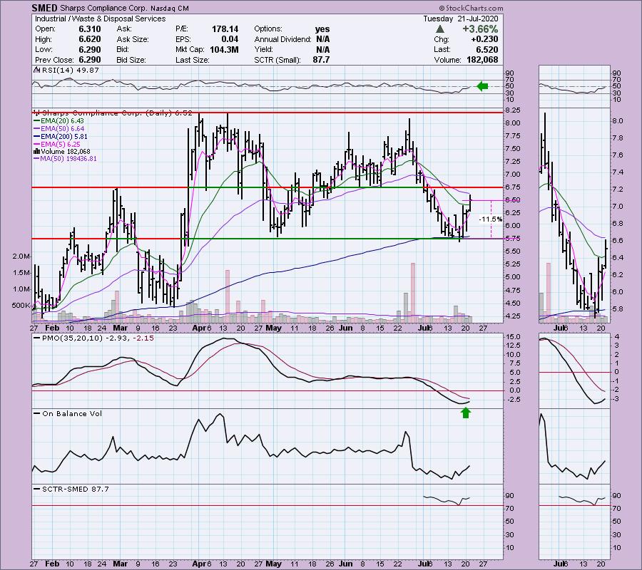Viewport: 642px width, 570px height.
Task: Click the +3.66% percent change
Action: click(x=480, y=29)
